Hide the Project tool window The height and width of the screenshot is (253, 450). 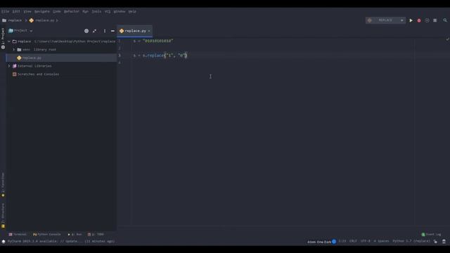tap(112, 31)
